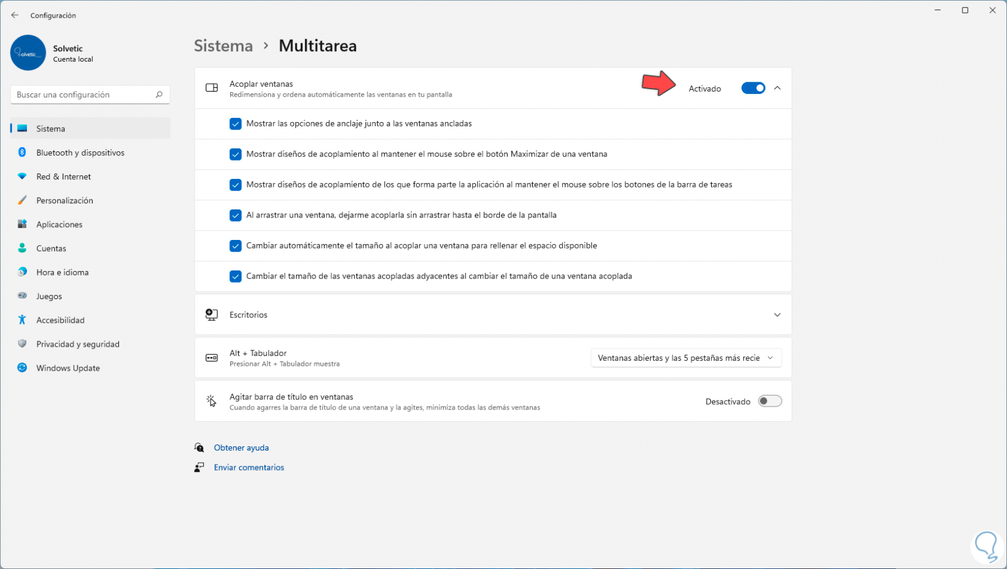
Task: Collapse the Acoplar ventanas section chevron
Action: click(778, 89)
